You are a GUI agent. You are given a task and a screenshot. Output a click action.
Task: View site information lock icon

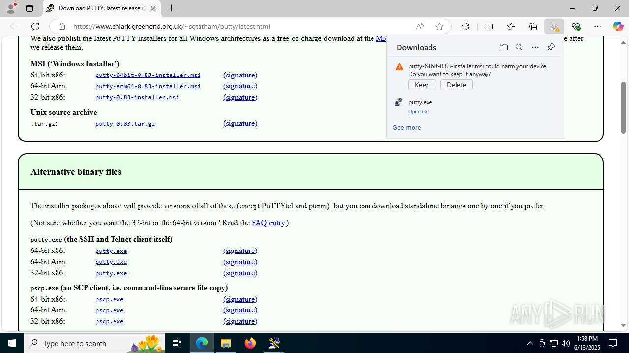coord(61,26)
